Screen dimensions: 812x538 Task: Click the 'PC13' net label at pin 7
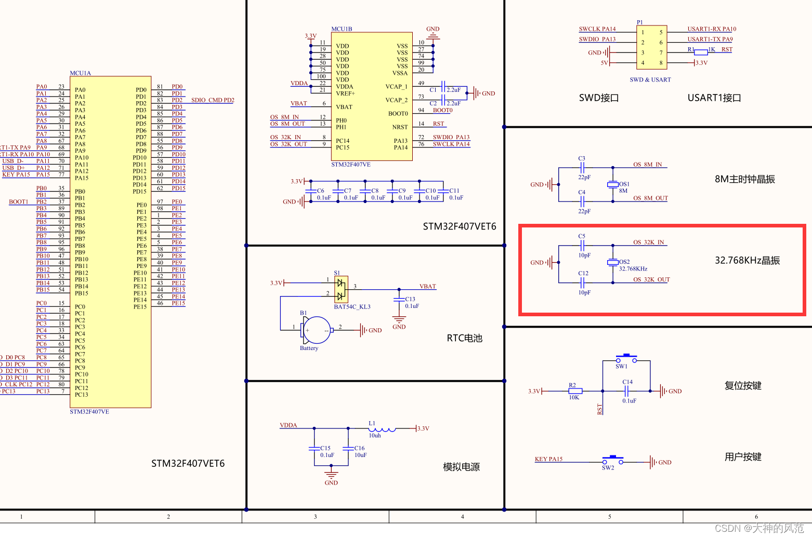pyautogui.click(x=43, y=392)
